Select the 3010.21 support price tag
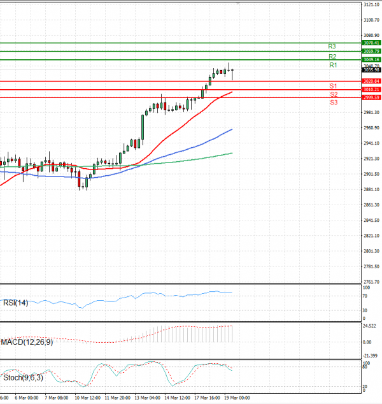 pyautogui.click(x=371, y=89)
